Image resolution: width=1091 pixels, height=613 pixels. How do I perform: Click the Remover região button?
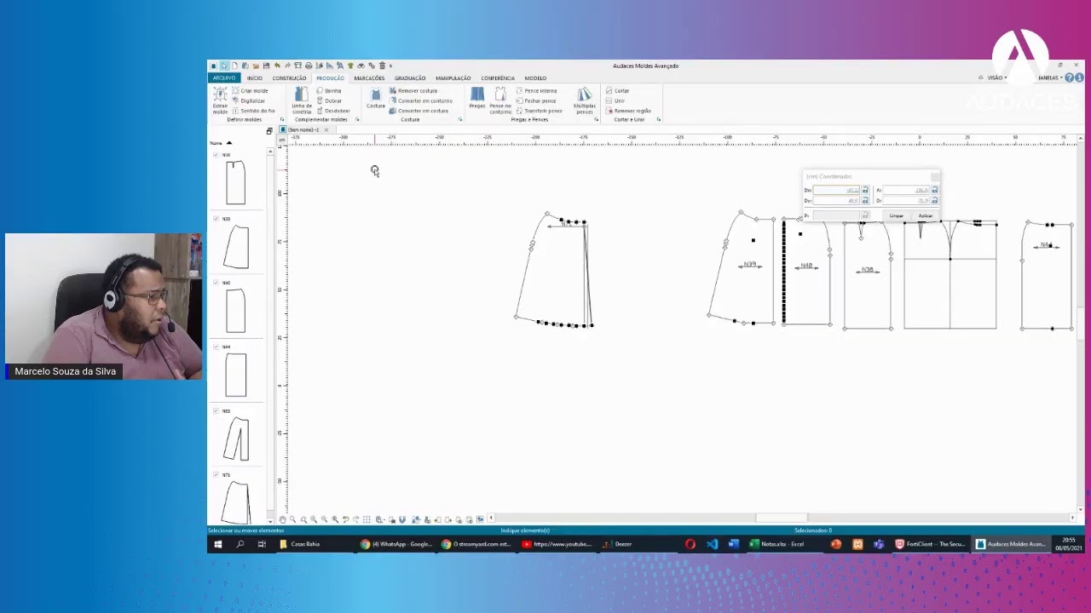coord(628,111)
